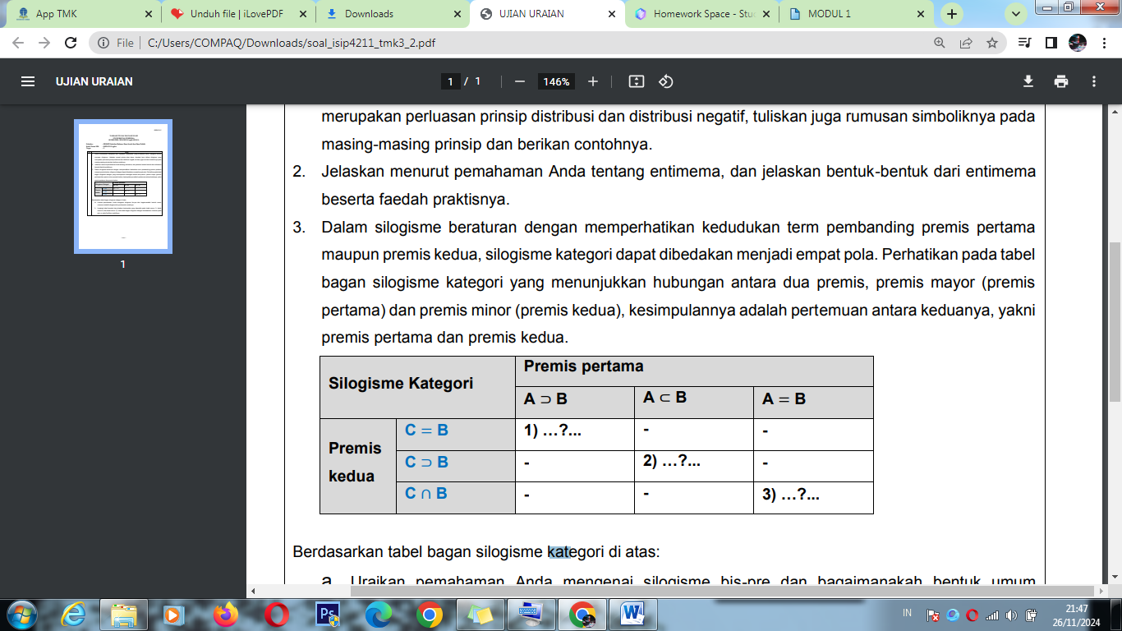Viewport: 1122px width, 631px height.
Task: Click the zoom out minus button
Action: point(519,81)
